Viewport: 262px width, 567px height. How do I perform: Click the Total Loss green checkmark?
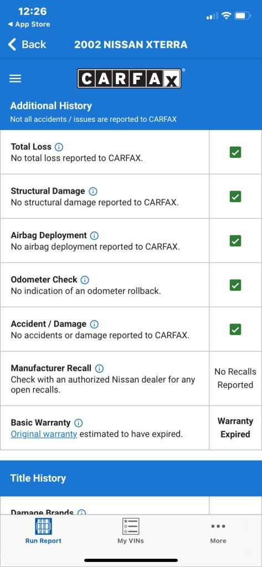235,153
